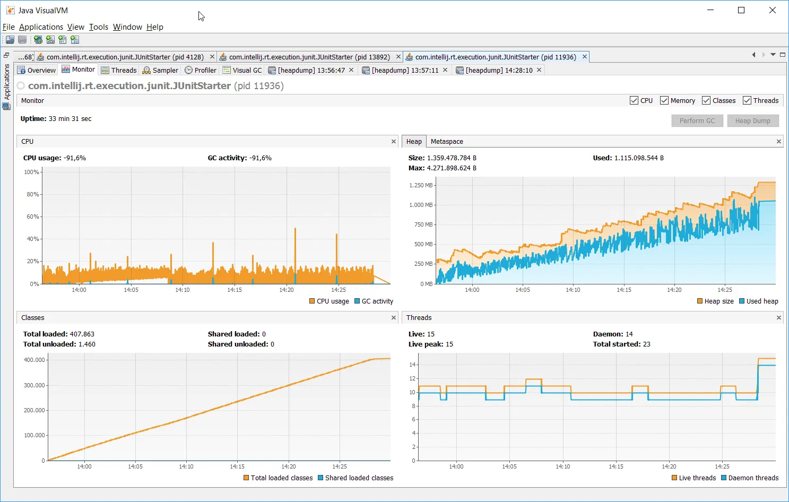The height and width of the screenshot is (502, 789).
Task: Click 'Total loaded: 407.863' value
Action: (x=59, y=334)
